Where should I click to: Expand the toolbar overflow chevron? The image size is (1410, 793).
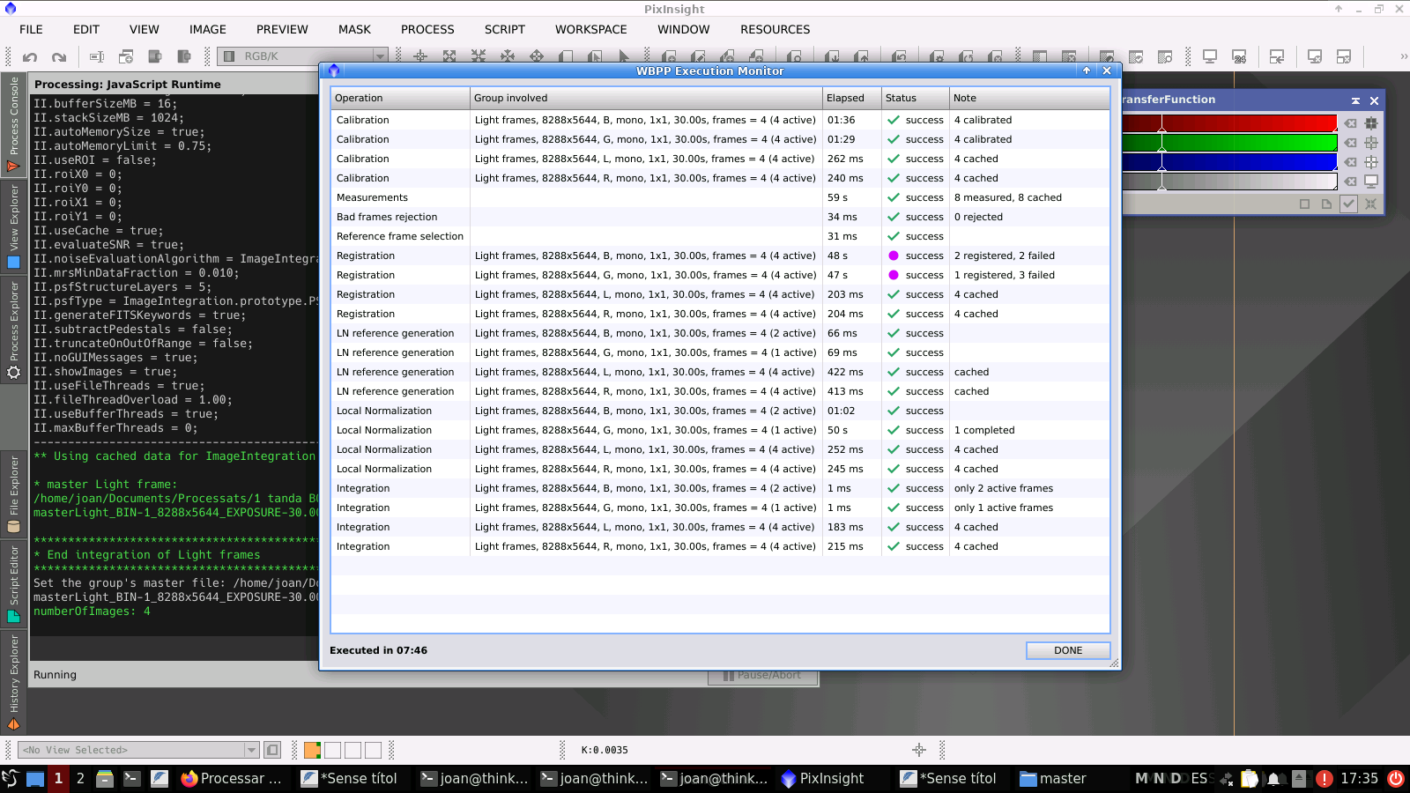[1403, 56]
